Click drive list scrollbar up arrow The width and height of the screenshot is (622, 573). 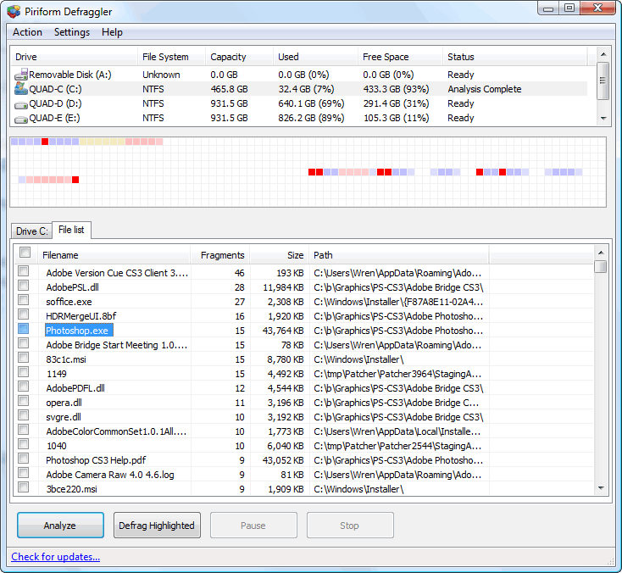[603, 54]
